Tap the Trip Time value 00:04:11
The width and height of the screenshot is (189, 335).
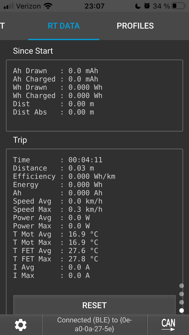pyautogui.click(x=85, y=160)
